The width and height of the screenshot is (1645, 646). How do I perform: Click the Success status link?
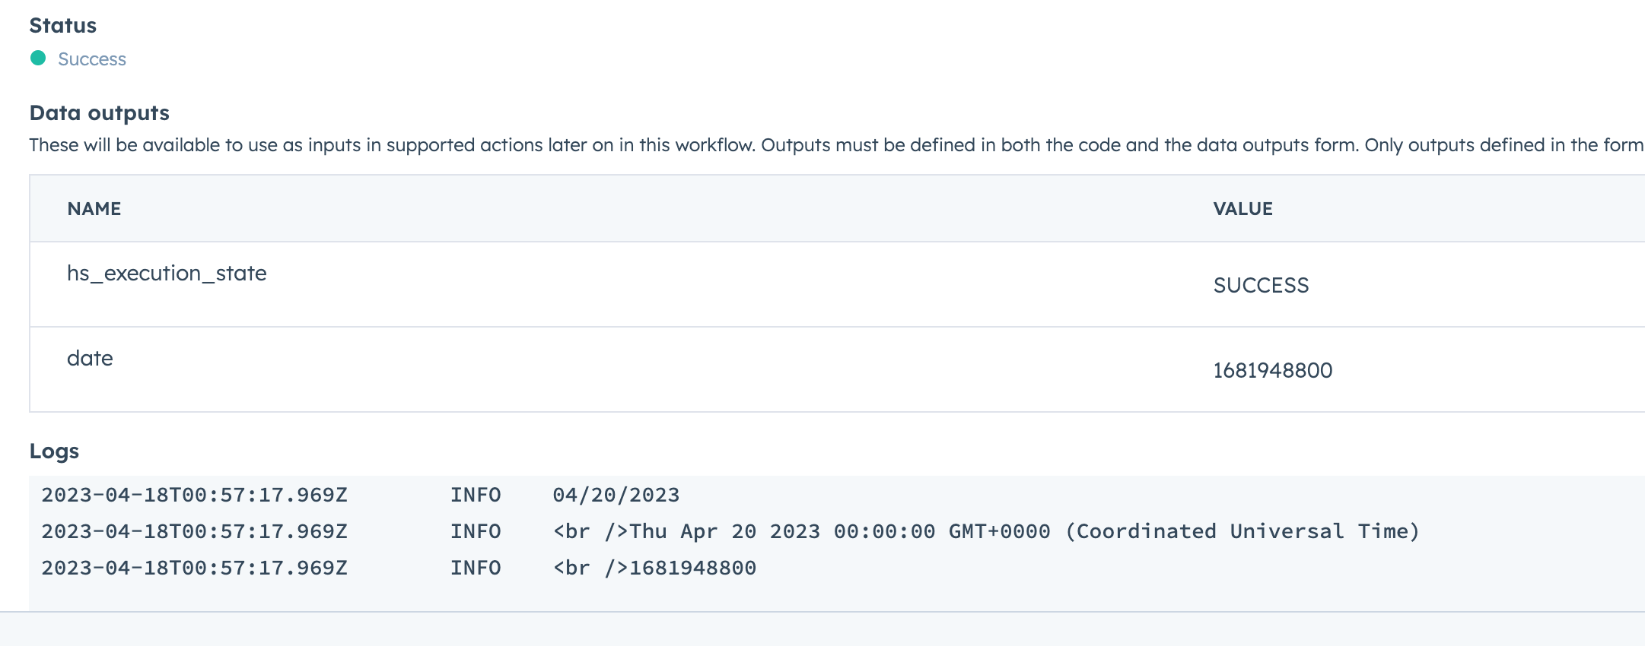click(x=92, y=59)
